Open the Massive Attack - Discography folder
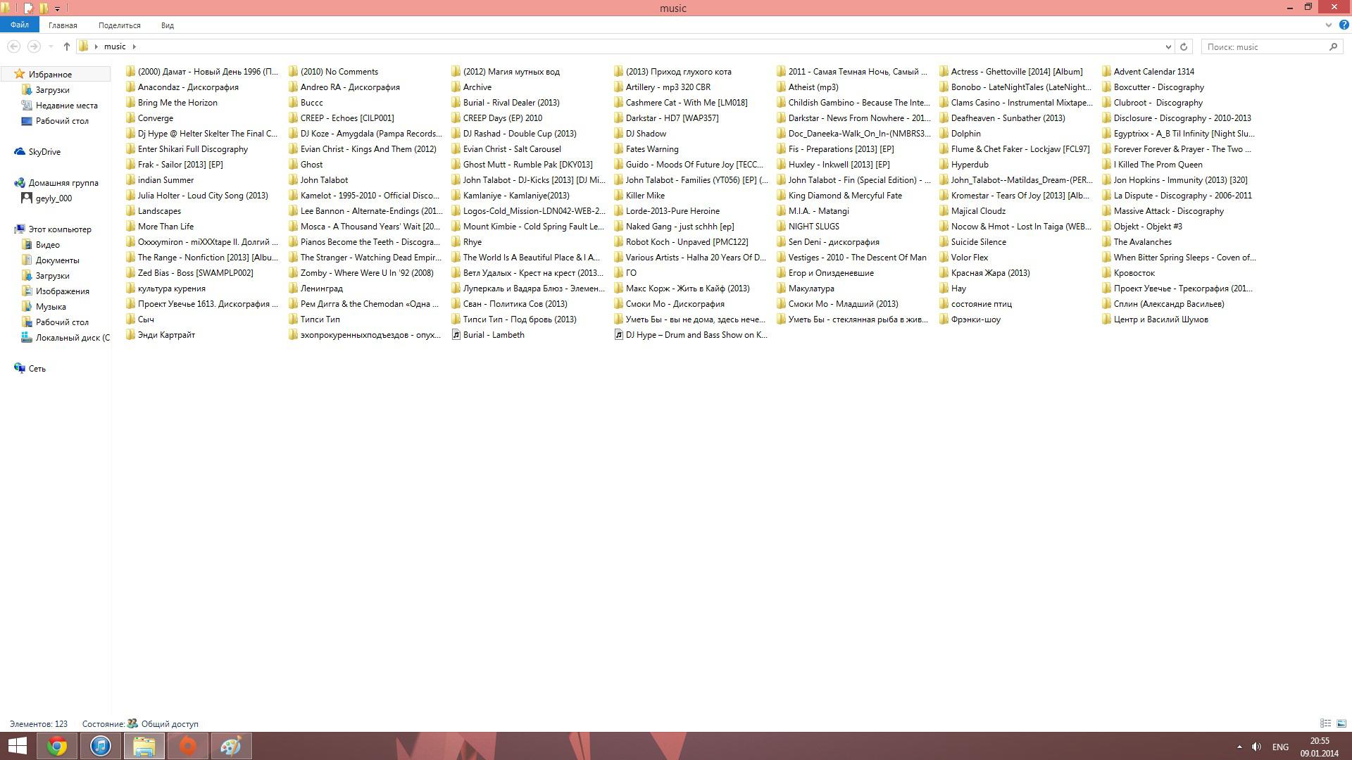The image size is (1352, 760). (1163, 211)
